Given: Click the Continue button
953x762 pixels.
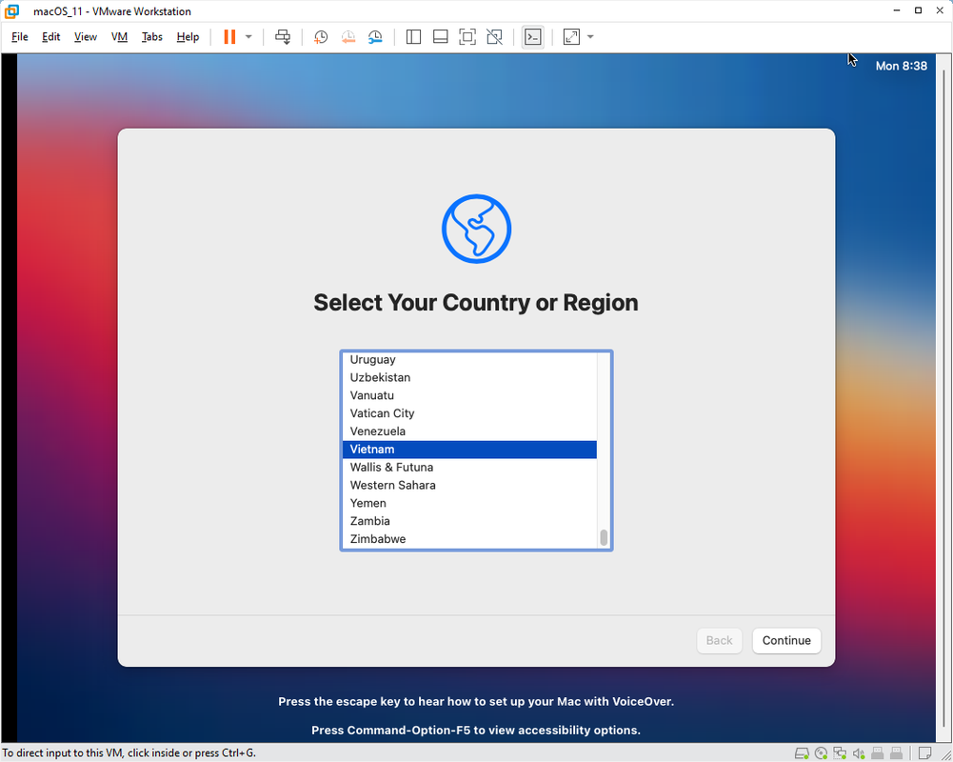Looking at the screenshot, I should click(x=785, y=640).
